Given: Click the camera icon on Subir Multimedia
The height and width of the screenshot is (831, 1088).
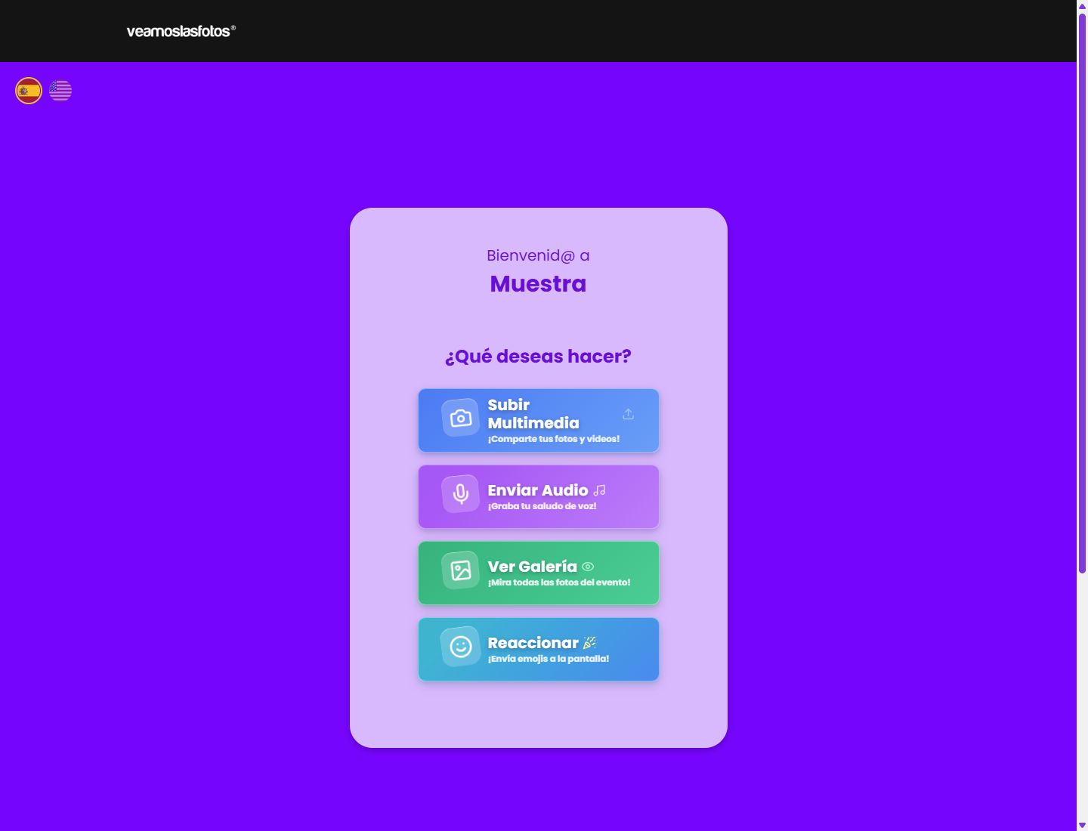Looking at the screenshot, I should pos(461,418).
